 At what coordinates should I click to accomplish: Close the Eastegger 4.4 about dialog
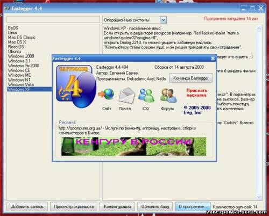(x=213, y=59)
